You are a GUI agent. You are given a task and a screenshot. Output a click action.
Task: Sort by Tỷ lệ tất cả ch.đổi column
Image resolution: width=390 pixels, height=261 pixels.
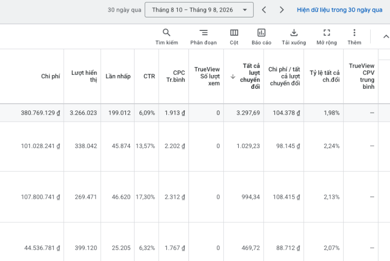coord(324,76)
